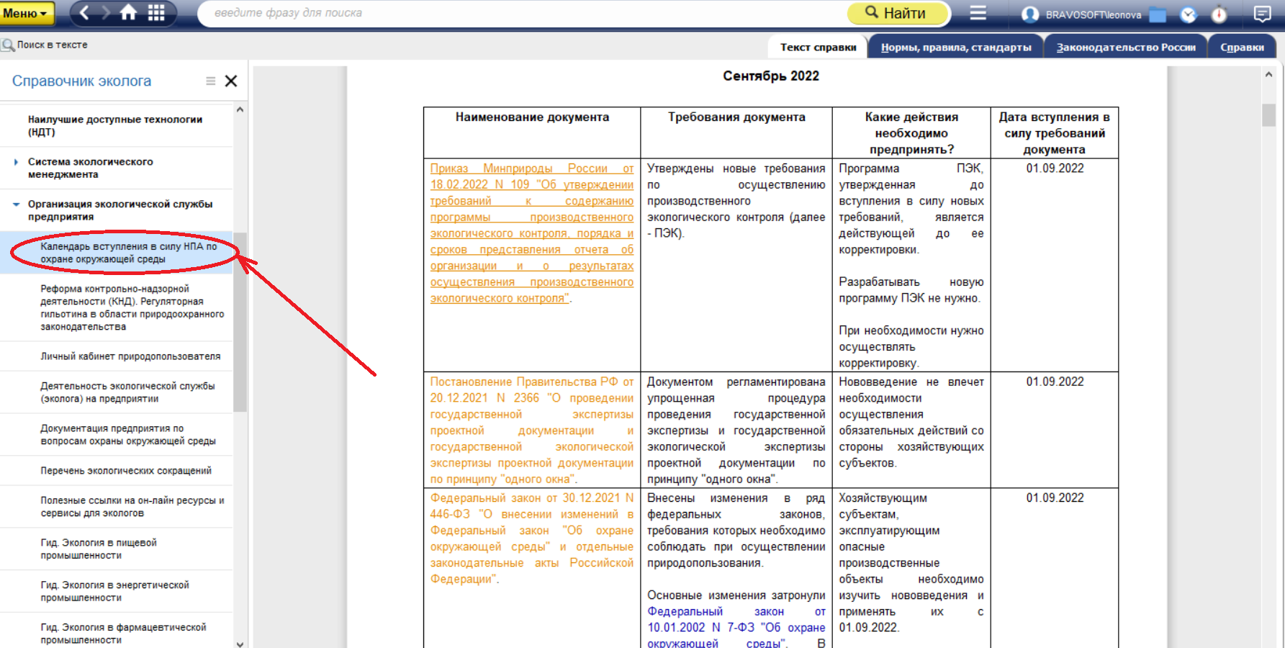Open Федеральный закон N 7-ФЗ blue link
The width and height of the screenshot is (1285, 648).
click(736, 628)
